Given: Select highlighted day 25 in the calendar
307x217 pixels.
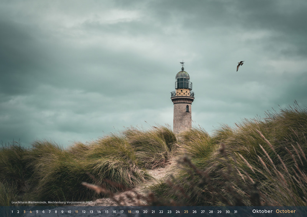Looking at the screenshot, I should pyautogui.click(x=186, y=212).
